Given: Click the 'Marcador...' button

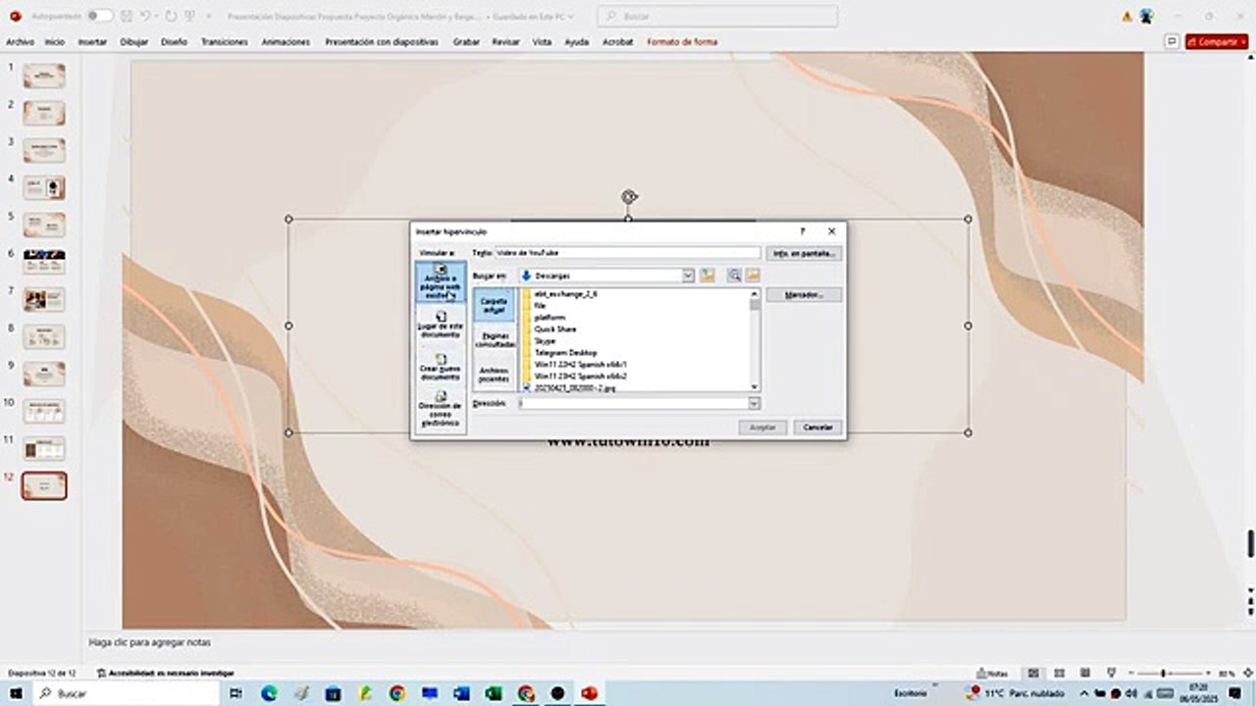Looking at the screenshot, I should 804,294.
